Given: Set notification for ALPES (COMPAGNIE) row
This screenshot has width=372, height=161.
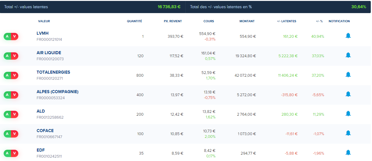Looking at the screenshot, I should pos(348,94).
